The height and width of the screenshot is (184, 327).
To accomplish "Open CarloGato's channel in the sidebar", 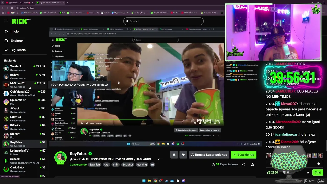I will tap(25, 169).
